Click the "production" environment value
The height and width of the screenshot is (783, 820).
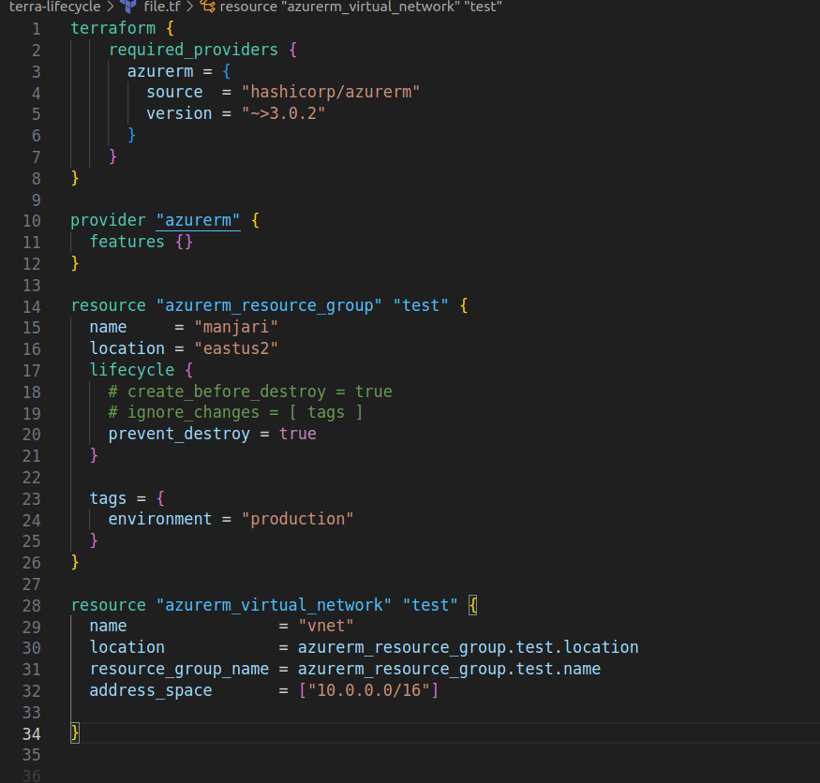298,519
